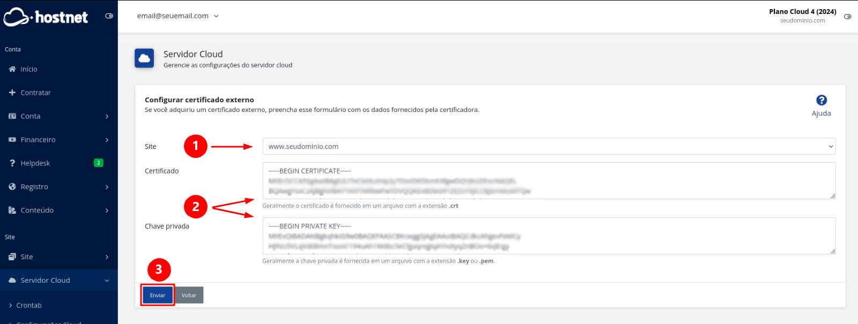The image size is (858, 324).
Task: Click the Servidor Cloud header icon
Action: pos(144,58)
